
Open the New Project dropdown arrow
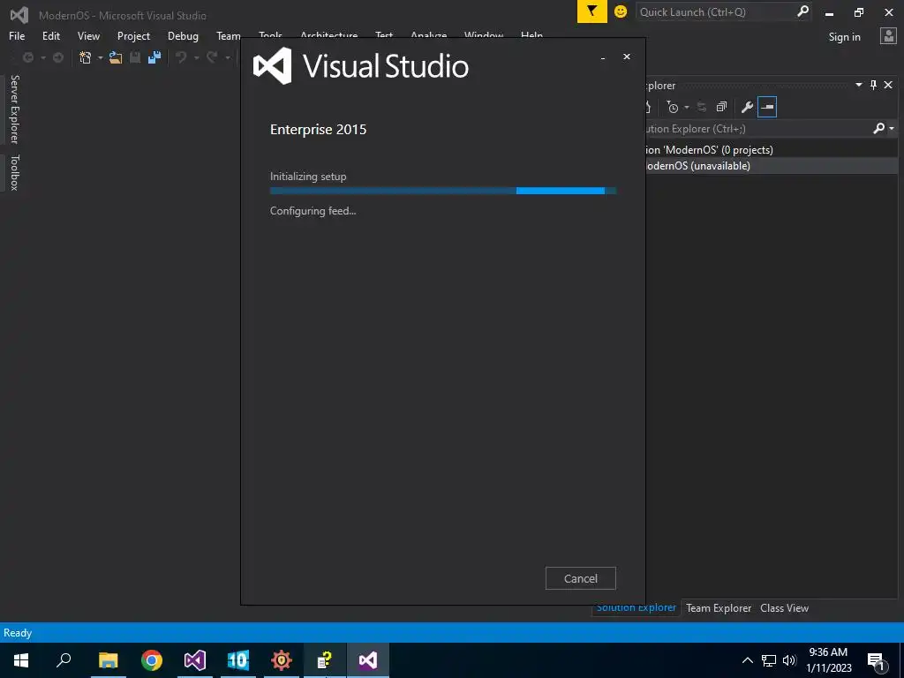pos(100,57)
